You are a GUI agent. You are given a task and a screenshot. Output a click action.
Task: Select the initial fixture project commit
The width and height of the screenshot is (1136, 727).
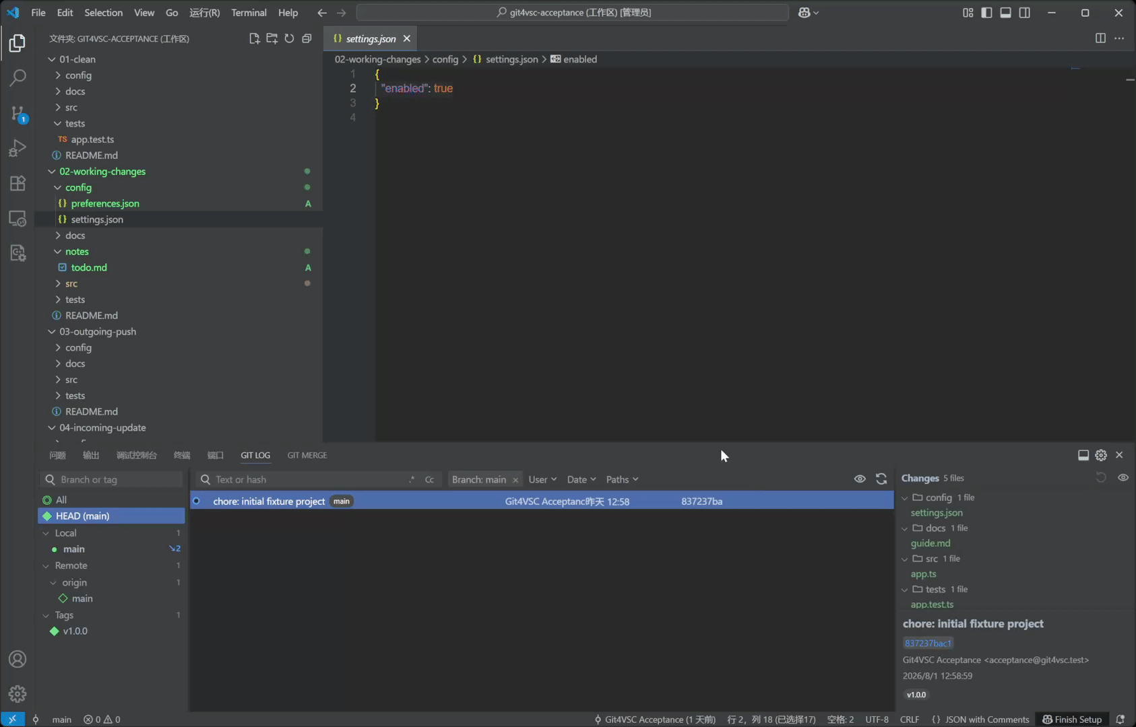pyautogui.click(x=542, y=501)
